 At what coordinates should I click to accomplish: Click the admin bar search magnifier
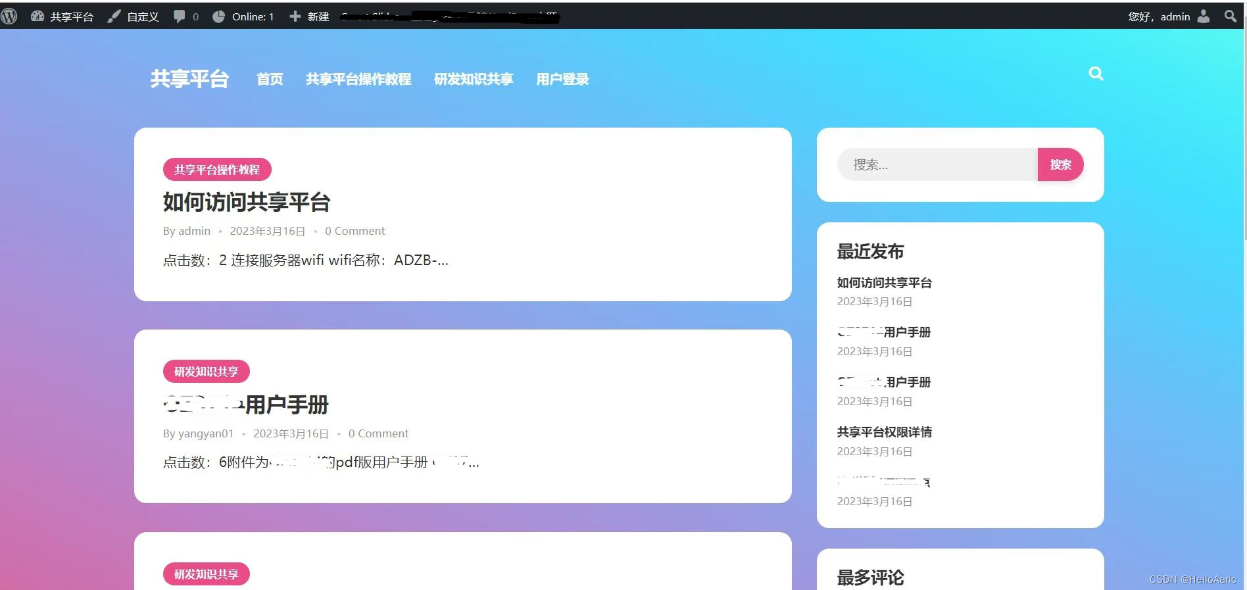1231,16
